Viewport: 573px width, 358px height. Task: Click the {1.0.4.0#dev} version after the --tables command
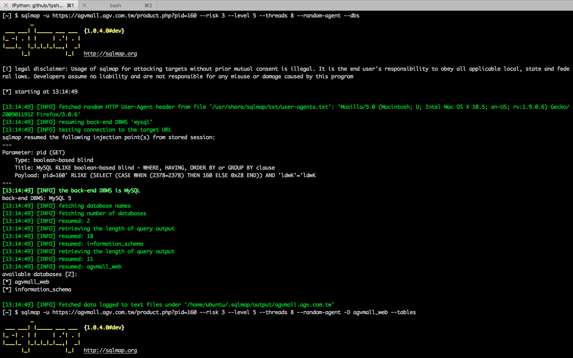coord(104,328)
